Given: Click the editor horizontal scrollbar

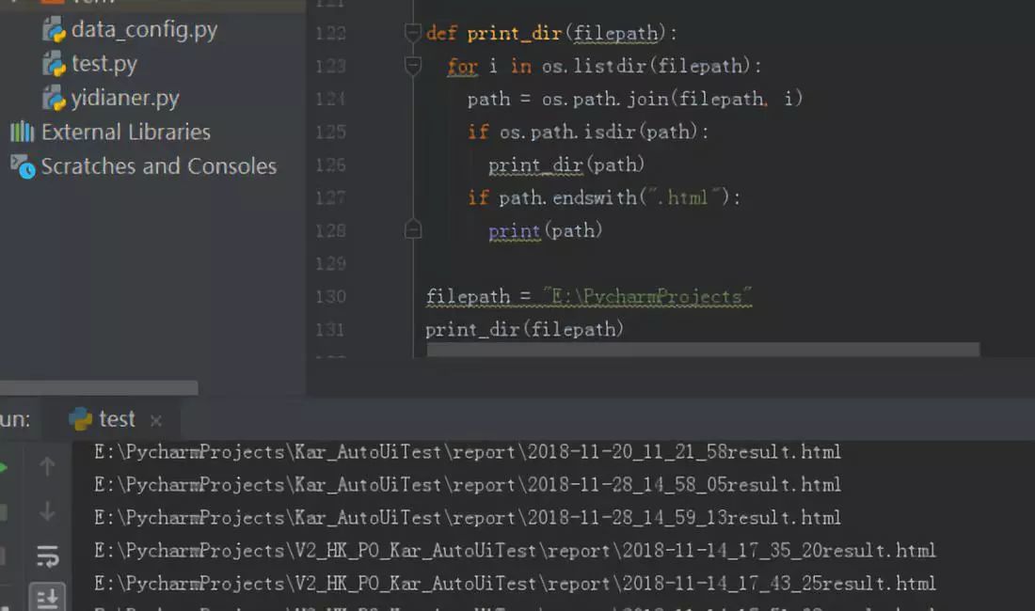Looking at the screenshot, I should coord(703,349).
